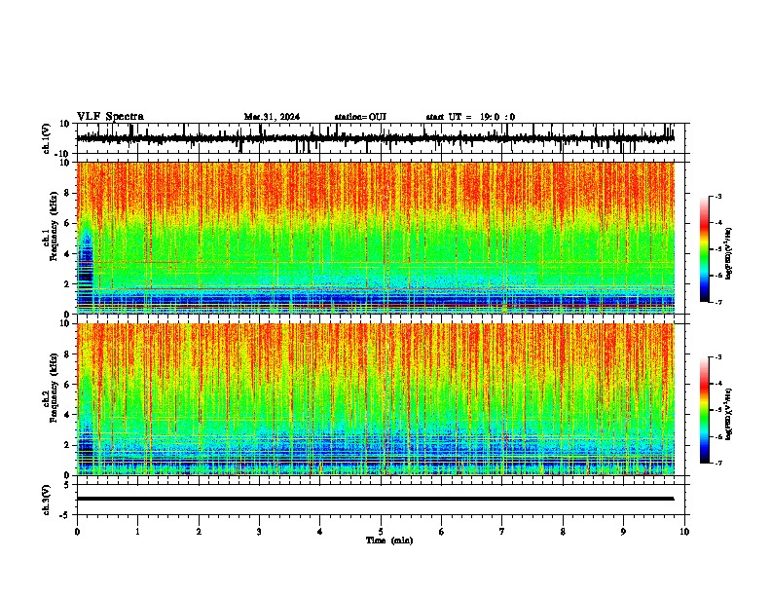Screen dimensions: 771x596
Task: Click time axis tick label '7'
Action: pyautogui.click(x=502, y=532)
